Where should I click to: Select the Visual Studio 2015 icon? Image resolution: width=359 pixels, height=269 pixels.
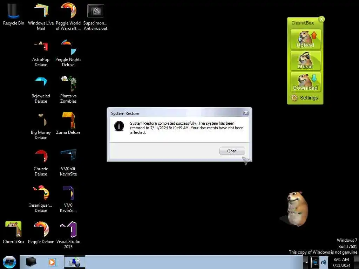pyautogui.click(x=68, y=235)
